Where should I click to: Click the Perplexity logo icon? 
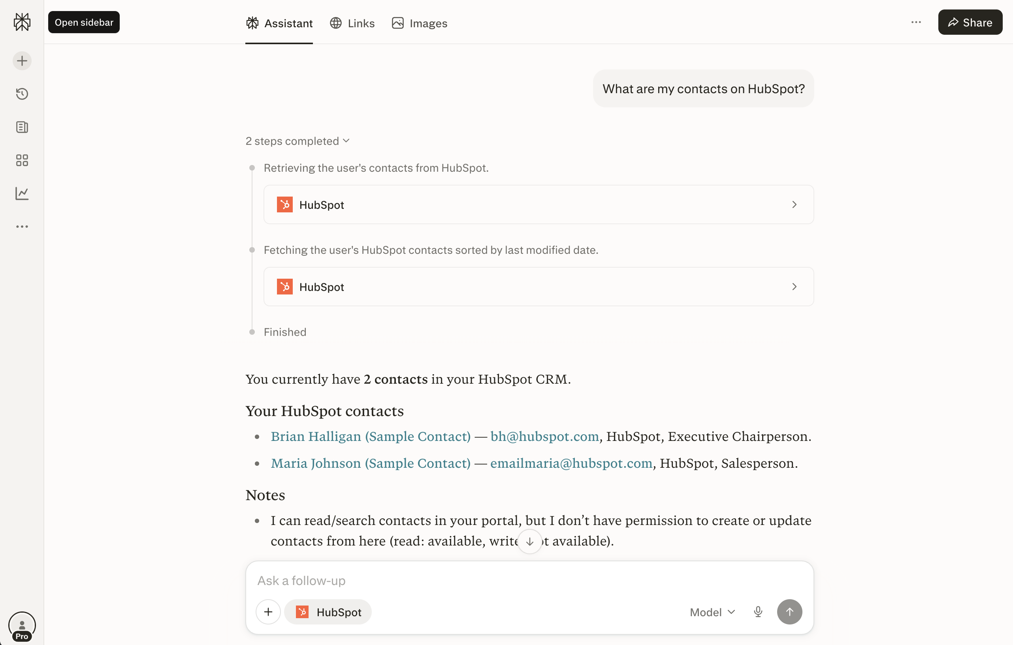pos(22,22)
